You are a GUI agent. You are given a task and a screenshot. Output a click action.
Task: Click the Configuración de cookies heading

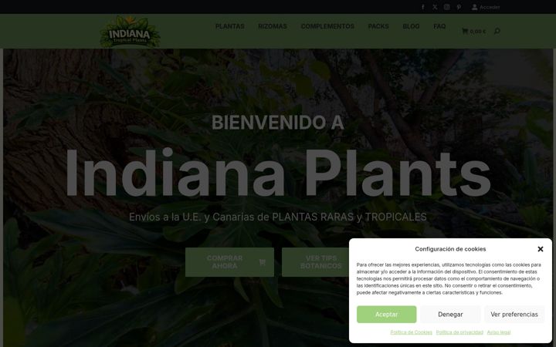tap(450, 249)
